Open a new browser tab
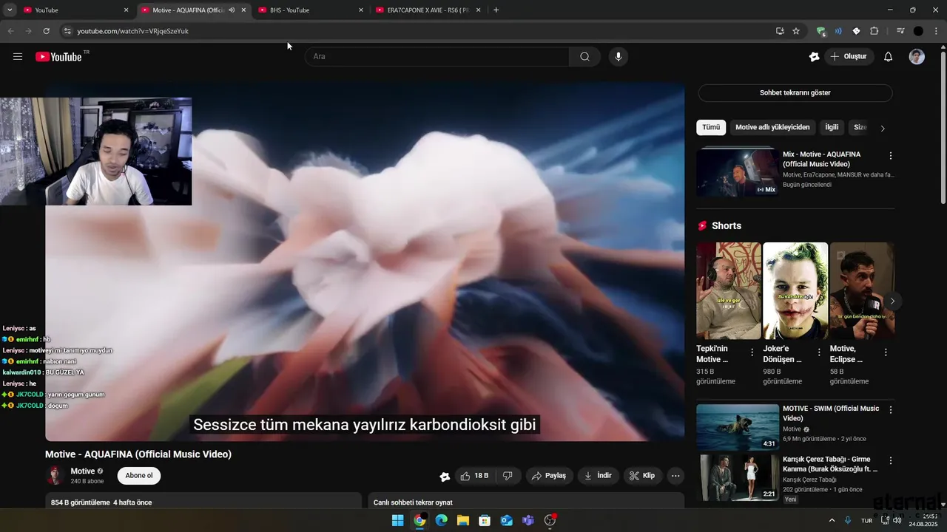This screenshot has width=947, height=532. tap(496, 10)
